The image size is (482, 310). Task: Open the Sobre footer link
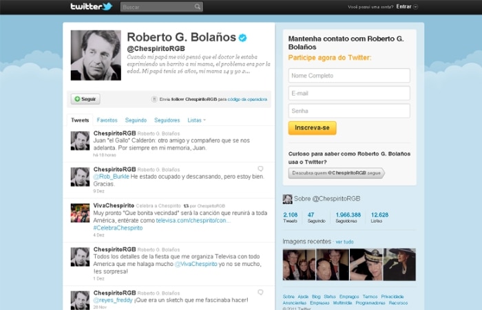point(289,296)
